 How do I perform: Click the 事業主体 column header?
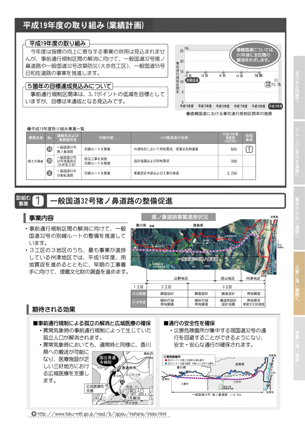tap(36, 138)
